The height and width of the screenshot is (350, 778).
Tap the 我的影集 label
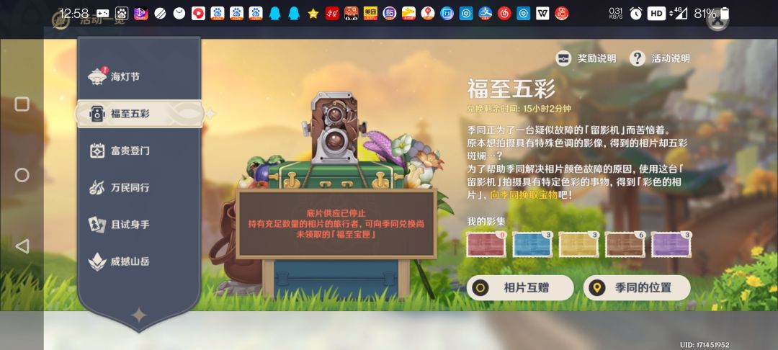pyautogui.click(x=486, y=222)
